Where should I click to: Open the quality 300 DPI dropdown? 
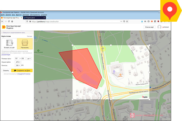tap(18, 65)
